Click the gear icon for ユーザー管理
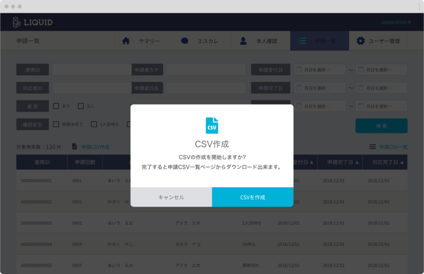The image size is (424, 274). (361, 41)
